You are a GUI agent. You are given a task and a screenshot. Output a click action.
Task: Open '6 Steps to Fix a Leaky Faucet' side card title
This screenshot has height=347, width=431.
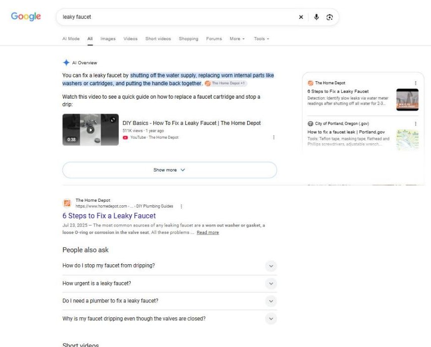click(338, 91)
